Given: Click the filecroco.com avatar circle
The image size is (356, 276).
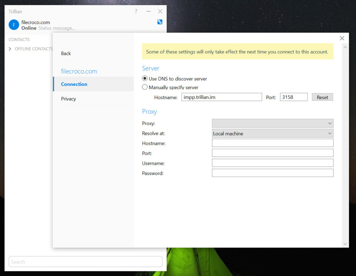Looking at the screenshot, I should [14, 25].
